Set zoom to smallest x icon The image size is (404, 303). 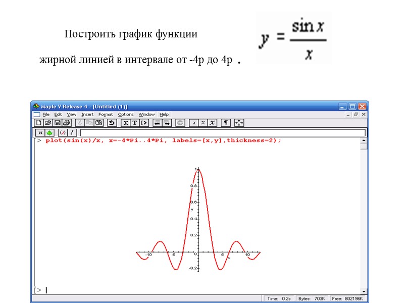pos(194,123)
